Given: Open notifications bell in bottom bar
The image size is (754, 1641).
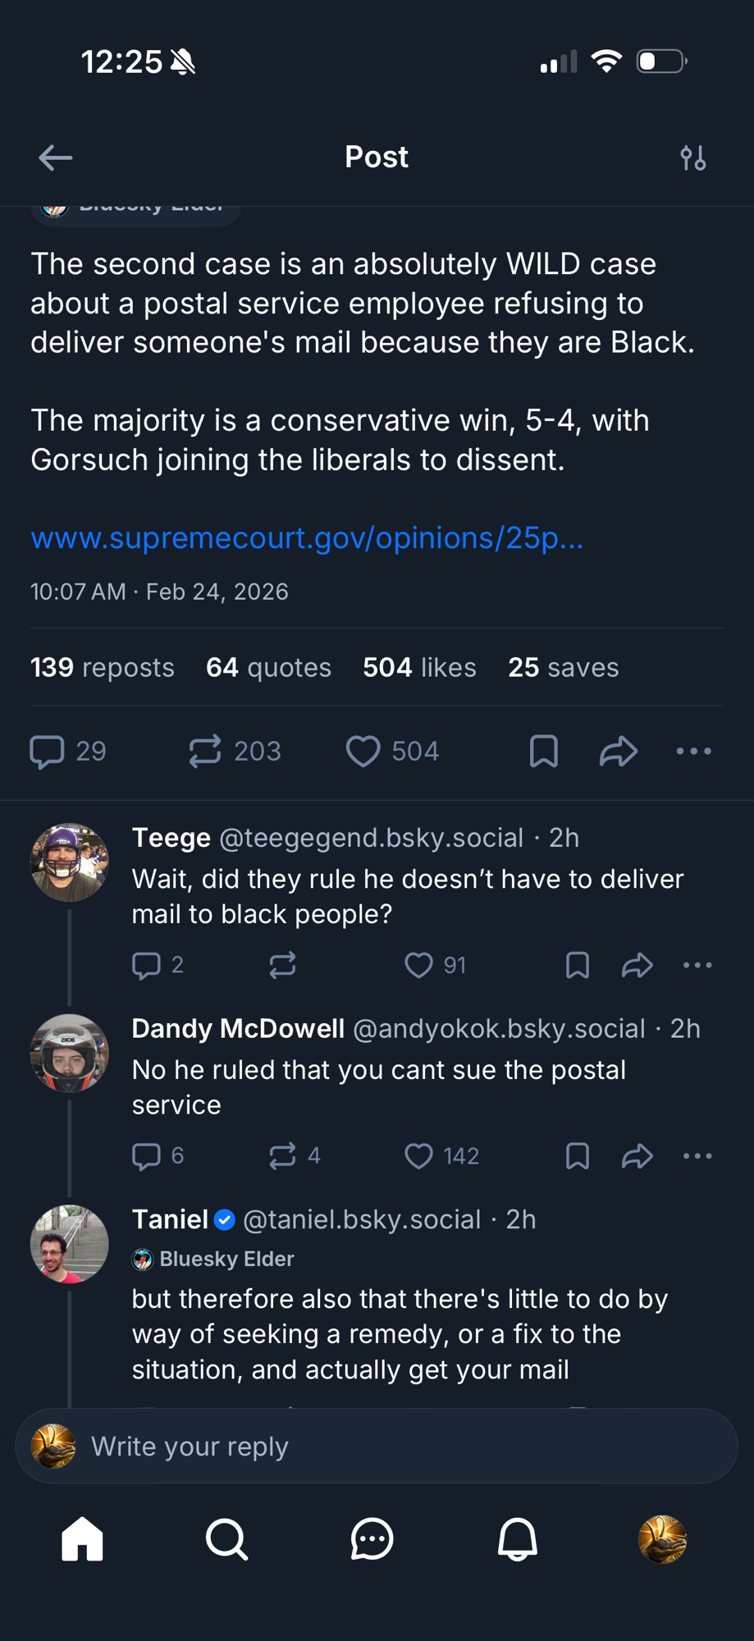Looking at the screenshot, I should pos(517,1539).
